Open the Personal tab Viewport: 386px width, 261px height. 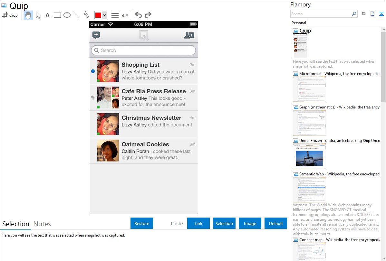point(299,23)
